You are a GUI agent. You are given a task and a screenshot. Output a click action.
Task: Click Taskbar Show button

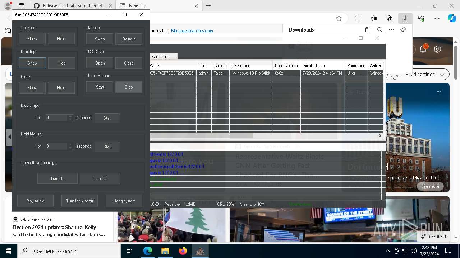coord(32,39)
